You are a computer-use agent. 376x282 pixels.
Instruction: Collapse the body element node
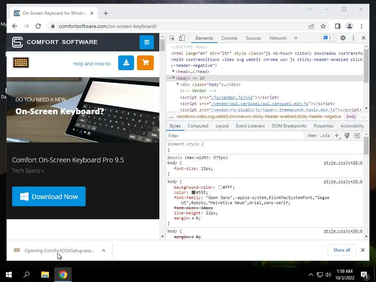pos(173,78)
